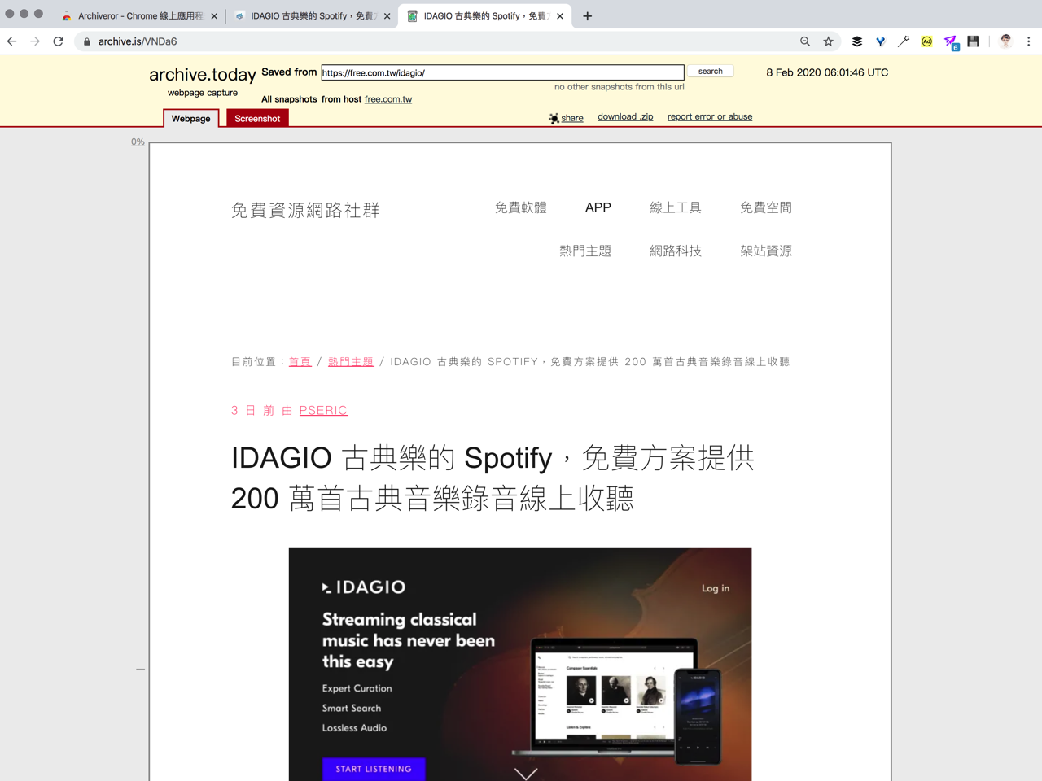
Task: Click the PSERIC author link
Action: coord(323,410)
